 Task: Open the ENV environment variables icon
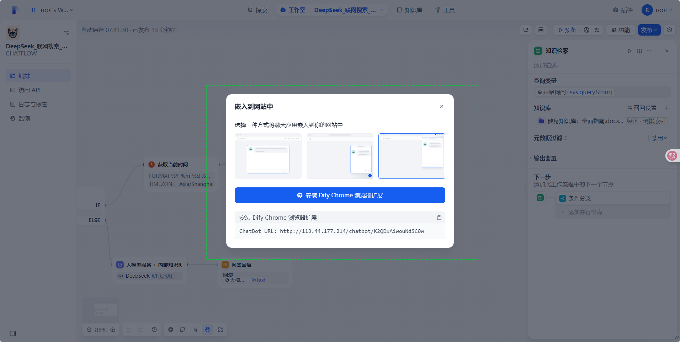click(541, 30)
